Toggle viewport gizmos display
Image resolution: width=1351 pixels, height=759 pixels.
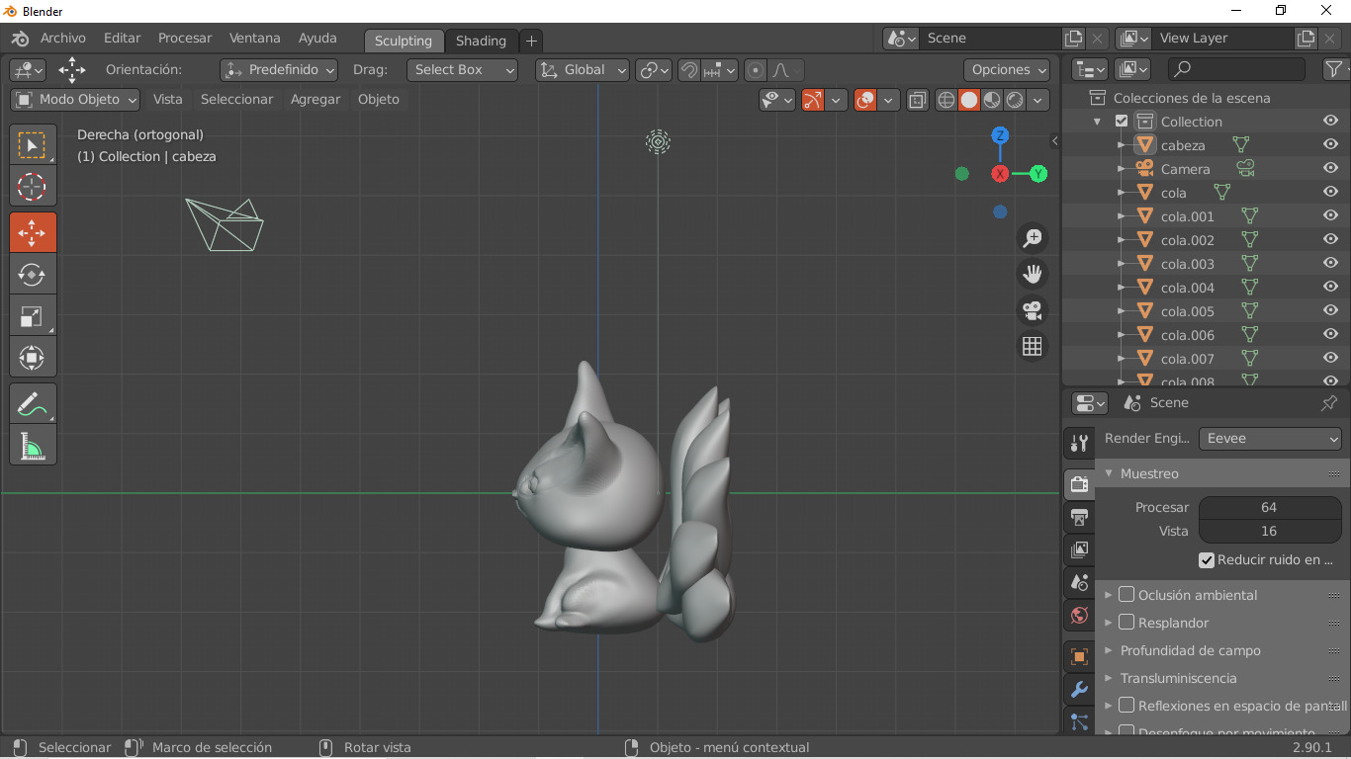pyautogui.click(x=813, y=100)
